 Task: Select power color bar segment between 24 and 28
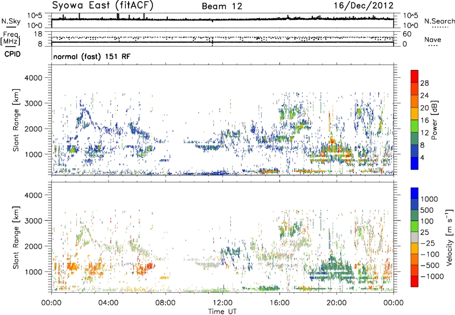pyautogui.click(x=415, y=89)
